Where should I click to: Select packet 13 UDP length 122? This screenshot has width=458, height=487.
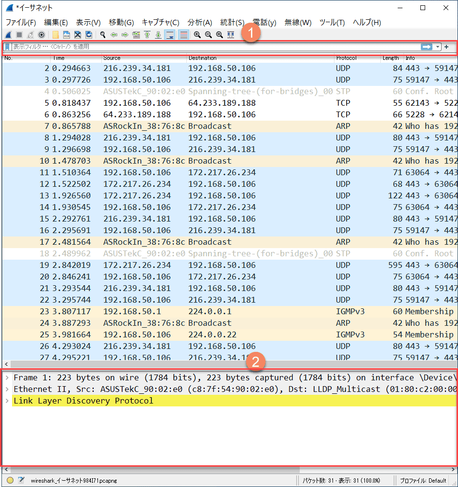click(x=230, y=195)
